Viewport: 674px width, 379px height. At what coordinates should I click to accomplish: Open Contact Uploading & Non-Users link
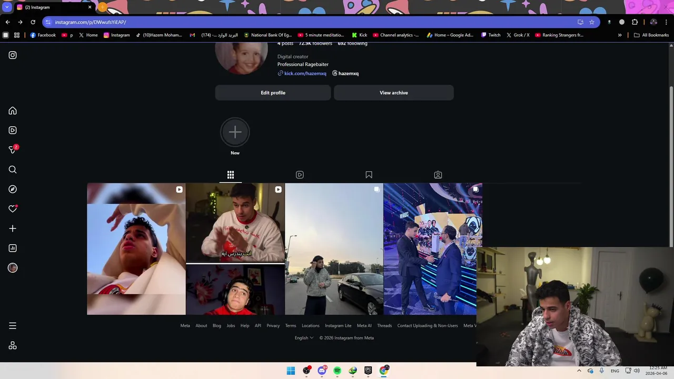pyautogui.click(x=428, y=326)
